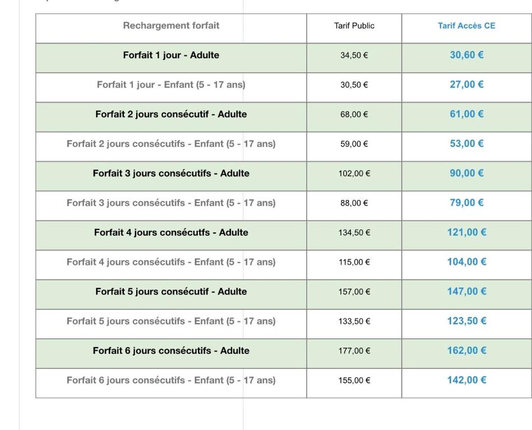Select Forfait 3 jours consécutifs - Enfant
Screen dimensions: 532x430
171,203
